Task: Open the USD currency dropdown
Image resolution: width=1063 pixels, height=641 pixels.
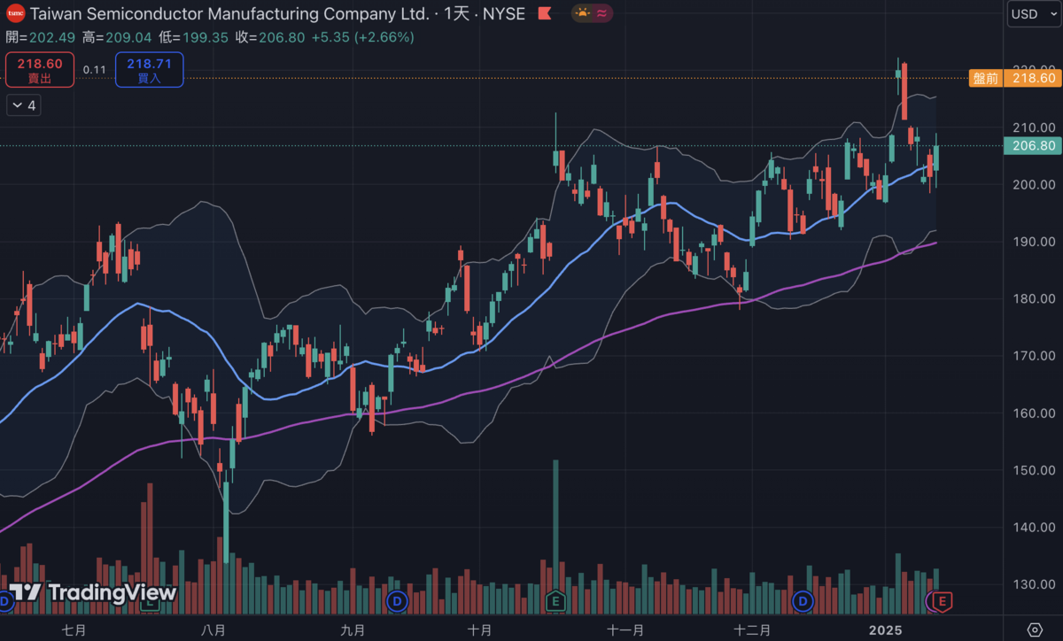Action: 1033,14
